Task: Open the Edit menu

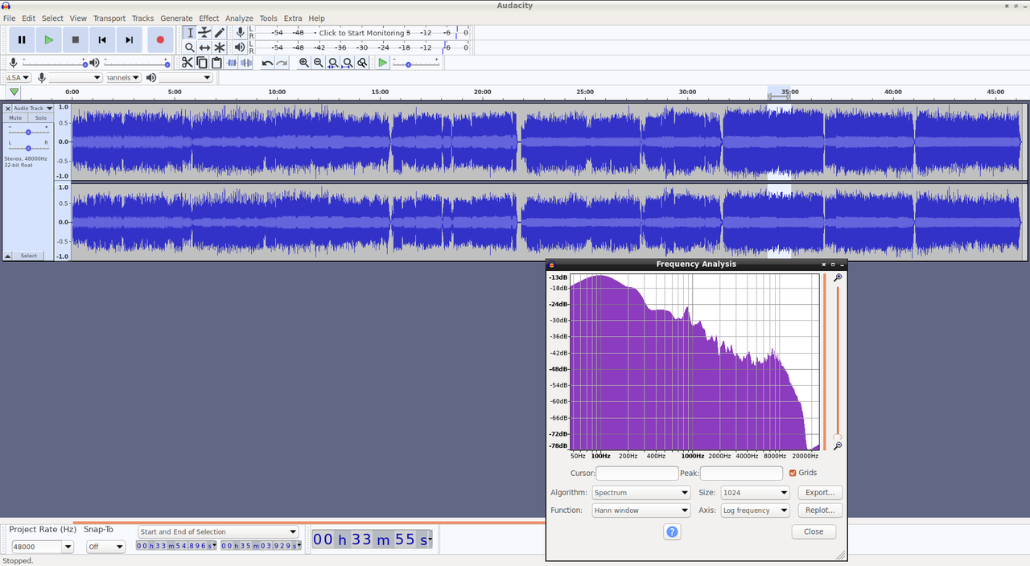Action: pos(29,18)
